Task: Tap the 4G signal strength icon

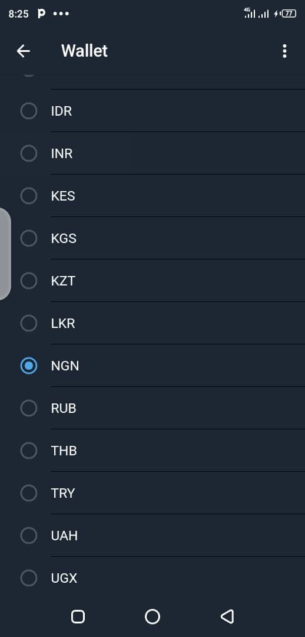Action: tap(250, 14)
